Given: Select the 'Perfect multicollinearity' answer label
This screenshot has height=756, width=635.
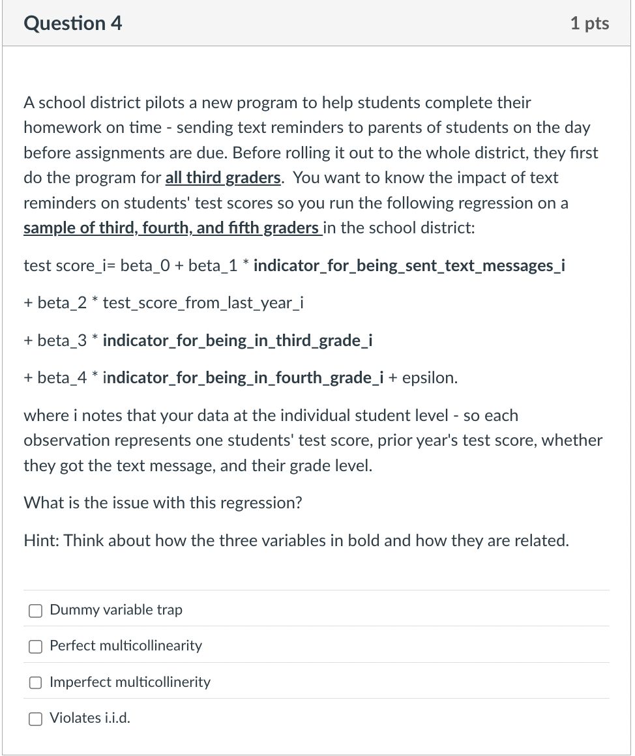Looking at the screenshot, I should pos(126,646).
